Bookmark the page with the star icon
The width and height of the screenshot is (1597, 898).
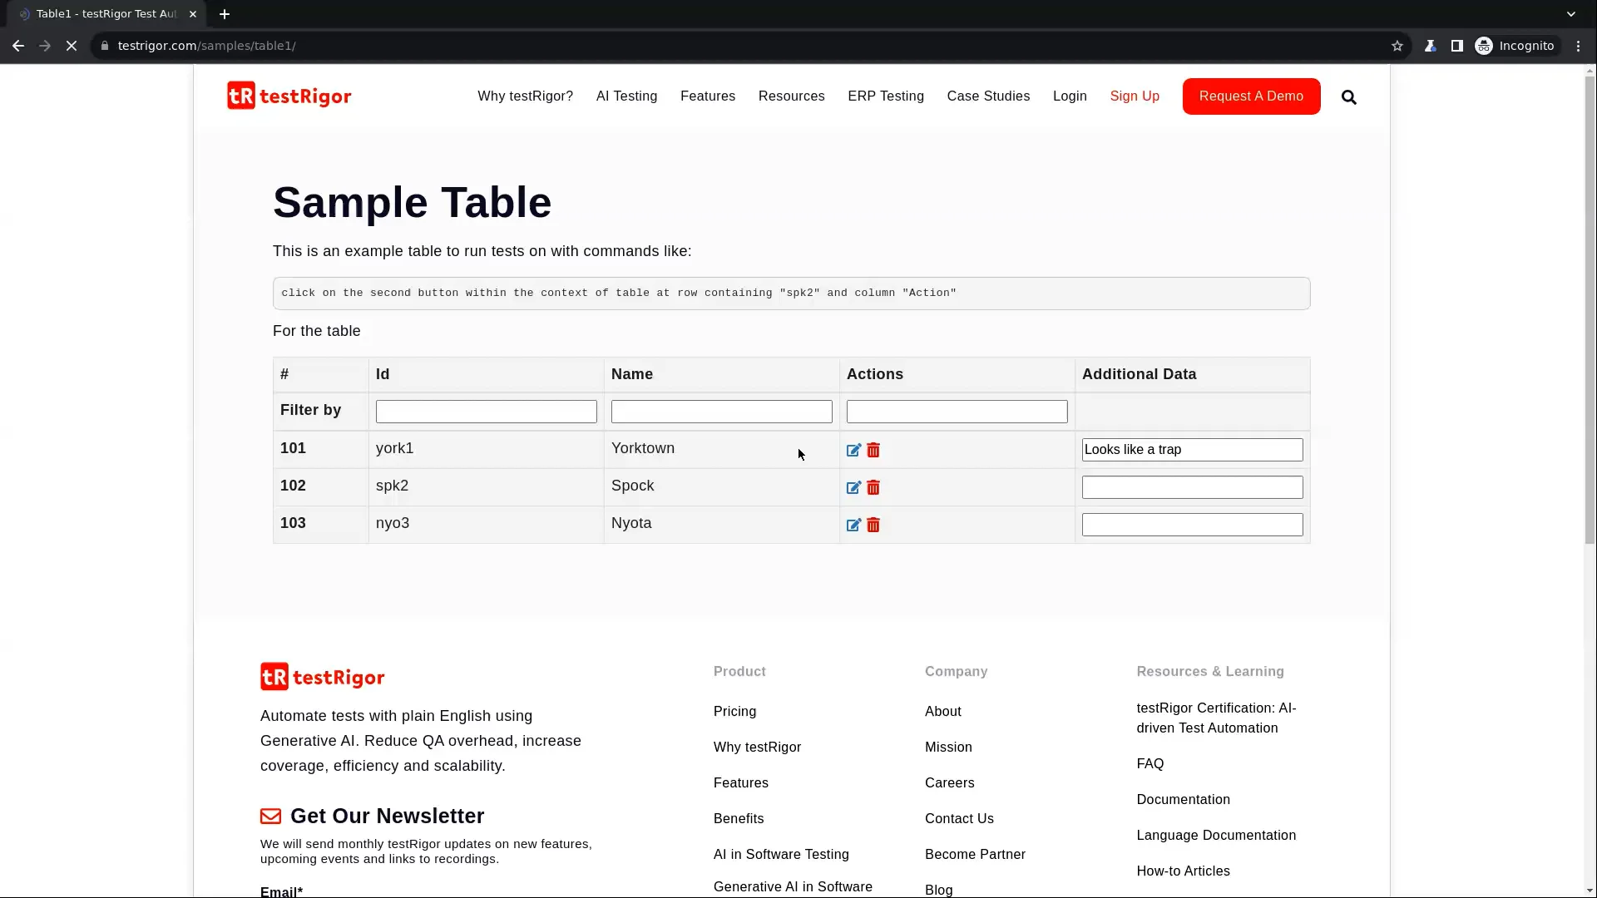[1397, 46]
